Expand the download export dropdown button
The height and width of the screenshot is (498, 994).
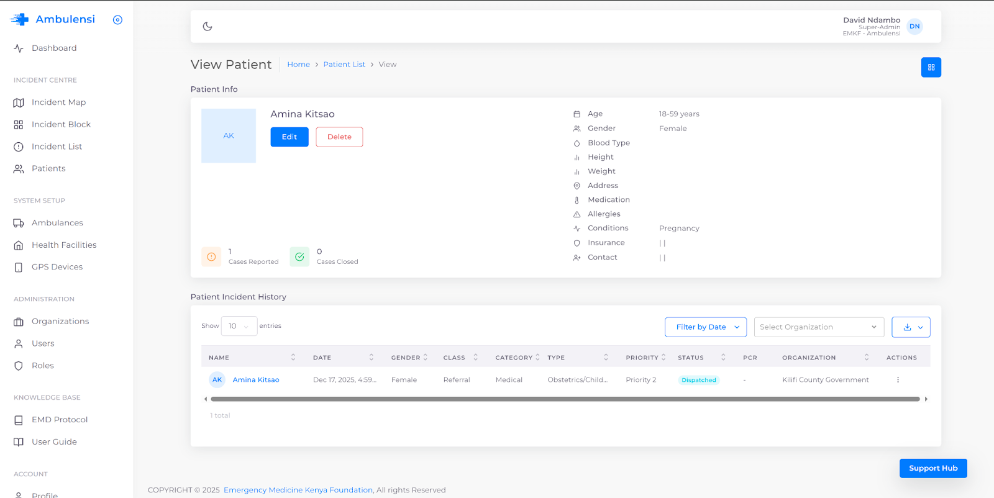(x=911, y=327)
